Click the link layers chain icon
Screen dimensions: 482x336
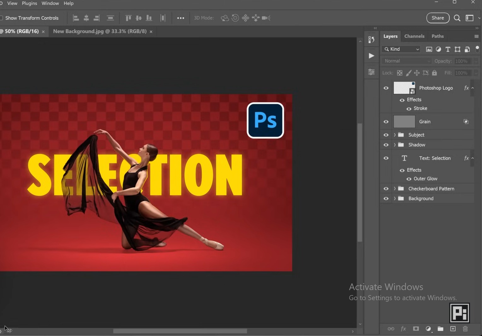(391, 329)
